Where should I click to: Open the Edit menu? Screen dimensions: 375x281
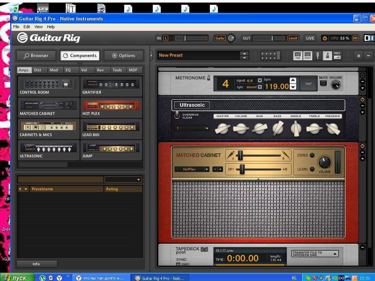pyautogui.click(x=26, y=27)
